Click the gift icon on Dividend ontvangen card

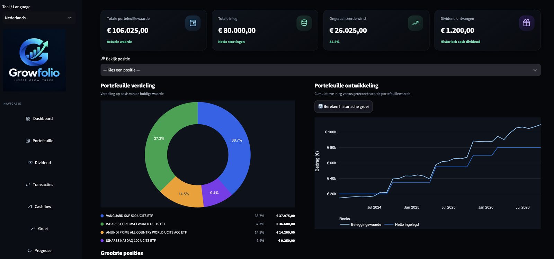[x=527, y=23]
